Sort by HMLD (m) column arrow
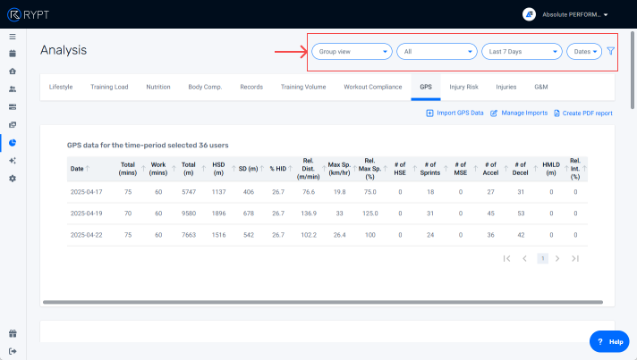 [x=566, y=169]
